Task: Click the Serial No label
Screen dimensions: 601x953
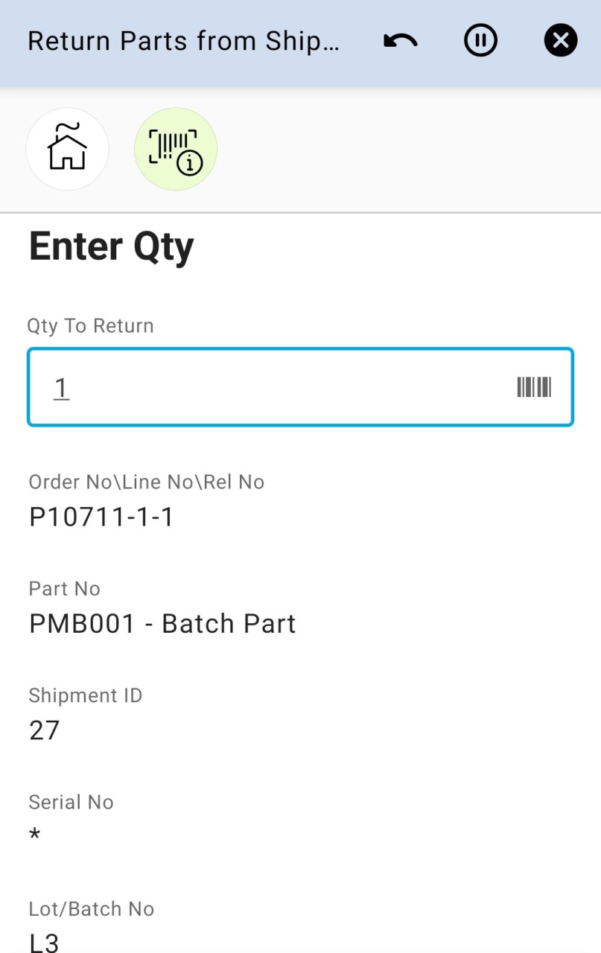Action: (71, 802)
